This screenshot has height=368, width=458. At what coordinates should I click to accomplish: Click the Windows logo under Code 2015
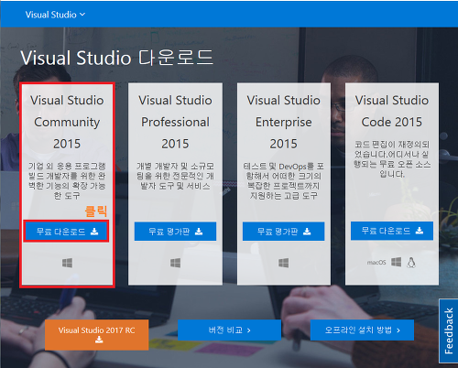pyautogui.click(x=397, y=262)
